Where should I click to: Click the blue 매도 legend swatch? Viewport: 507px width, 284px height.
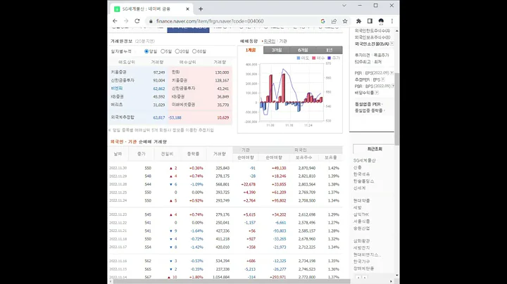(299, 58)
